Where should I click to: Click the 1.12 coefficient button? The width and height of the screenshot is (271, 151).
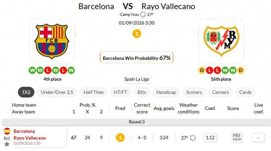click(x=210, y=138)
